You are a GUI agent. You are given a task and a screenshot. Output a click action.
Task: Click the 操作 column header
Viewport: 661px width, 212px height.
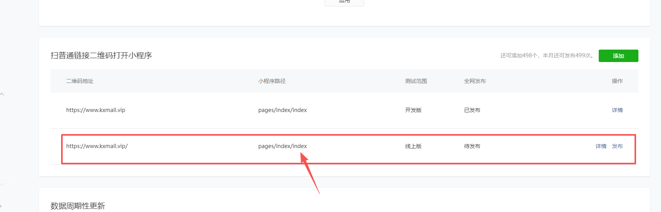(617, 81)
